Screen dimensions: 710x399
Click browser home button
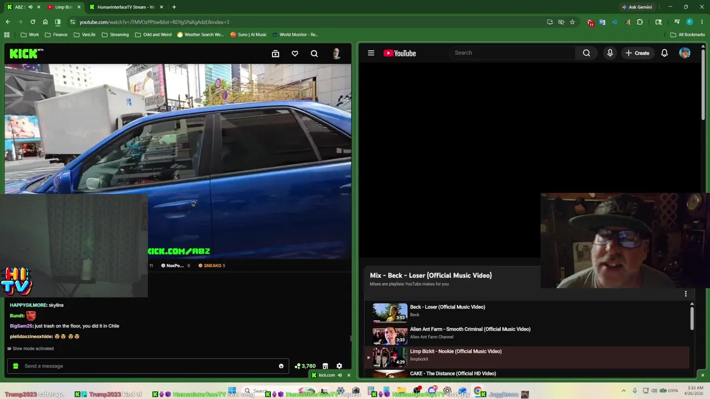coord(45,22)
